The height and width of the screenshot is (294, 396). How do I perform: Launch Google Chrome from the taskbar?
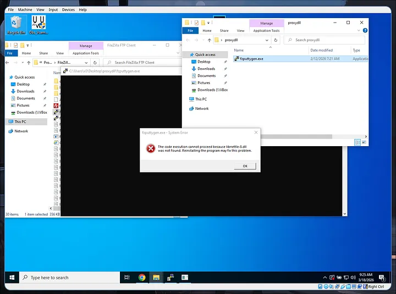(142, 278)
